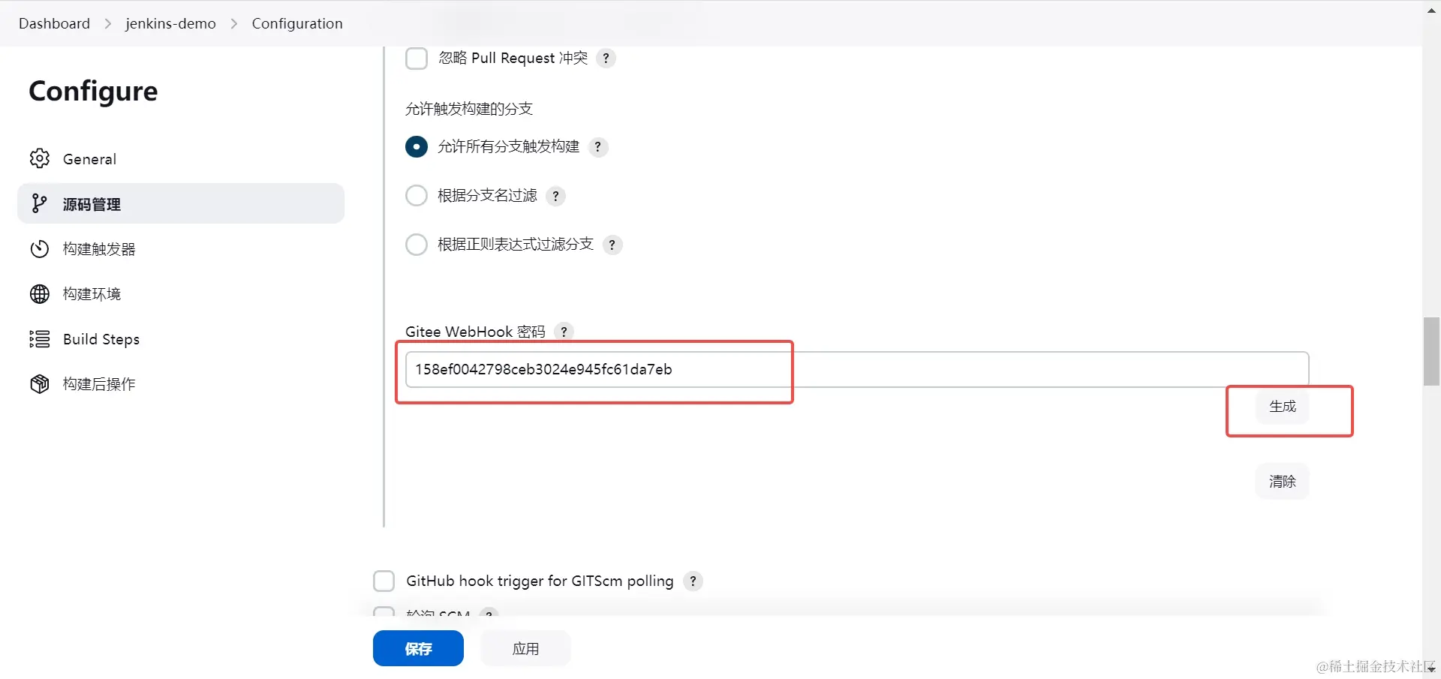Select the 源码管理 branch icon in sidebar
This screenshot has height=679, width=1441.
tap(39, 203)
